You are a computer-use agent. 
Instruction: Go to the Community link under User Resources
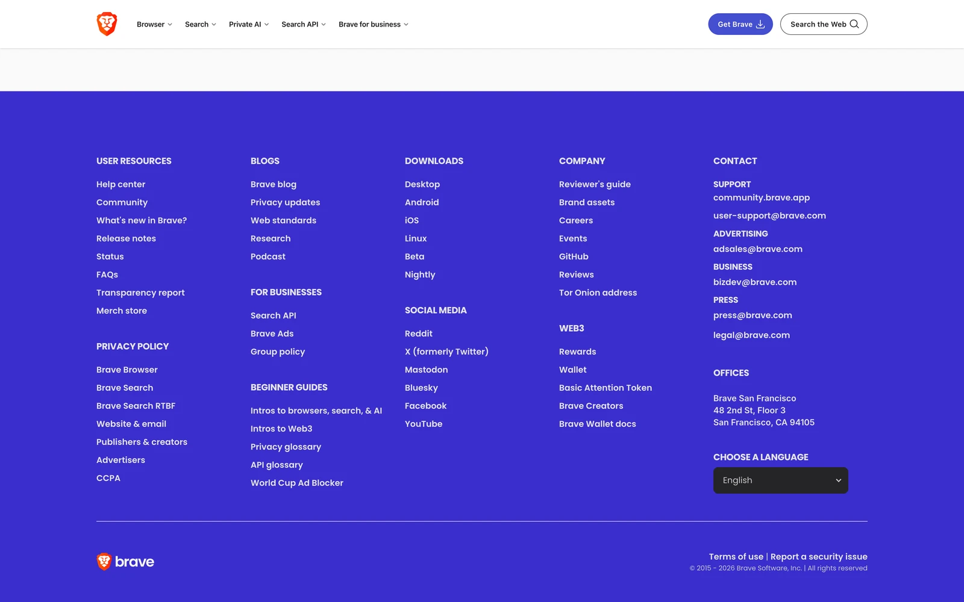(x=122, y=202)
